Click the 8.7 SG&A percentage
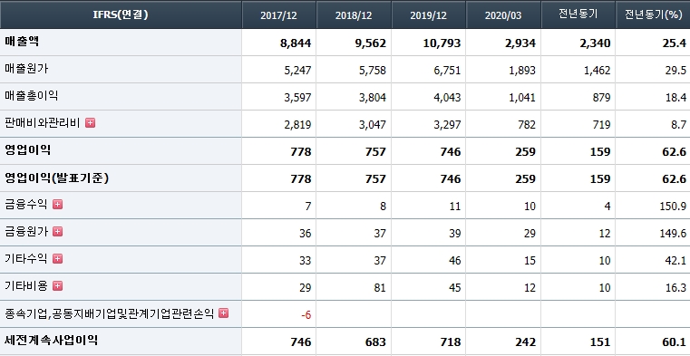Screen dimensions: 690x356 [679, 125]
